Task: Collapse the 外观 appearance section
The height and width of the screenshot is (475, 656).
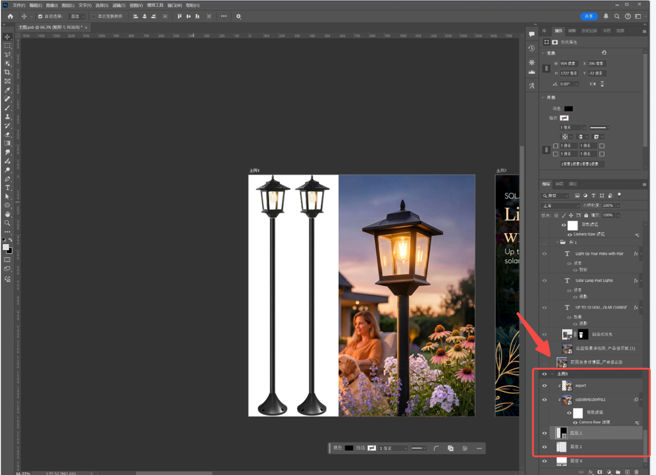Action: point(543,97)
